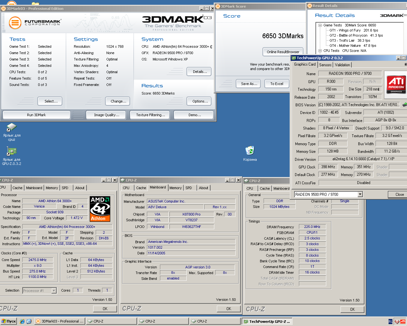Select GT4 - Mother Nature tree row
This screenshot has height=326, width=407.
[353, 46]
